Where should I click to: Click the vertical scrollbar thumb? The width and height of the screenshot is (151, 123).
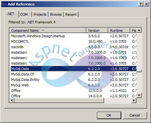[139, 71]
